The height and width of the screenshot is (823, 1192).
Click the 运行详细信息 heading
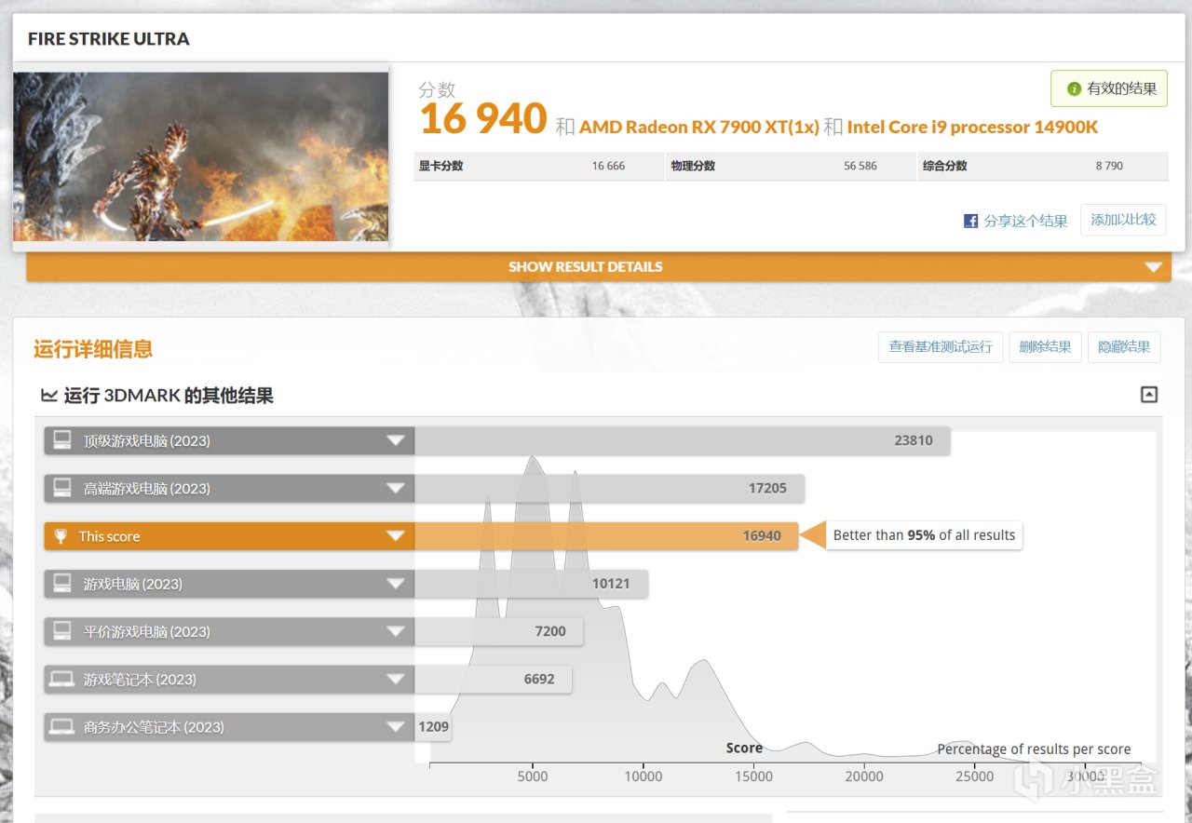93,349
